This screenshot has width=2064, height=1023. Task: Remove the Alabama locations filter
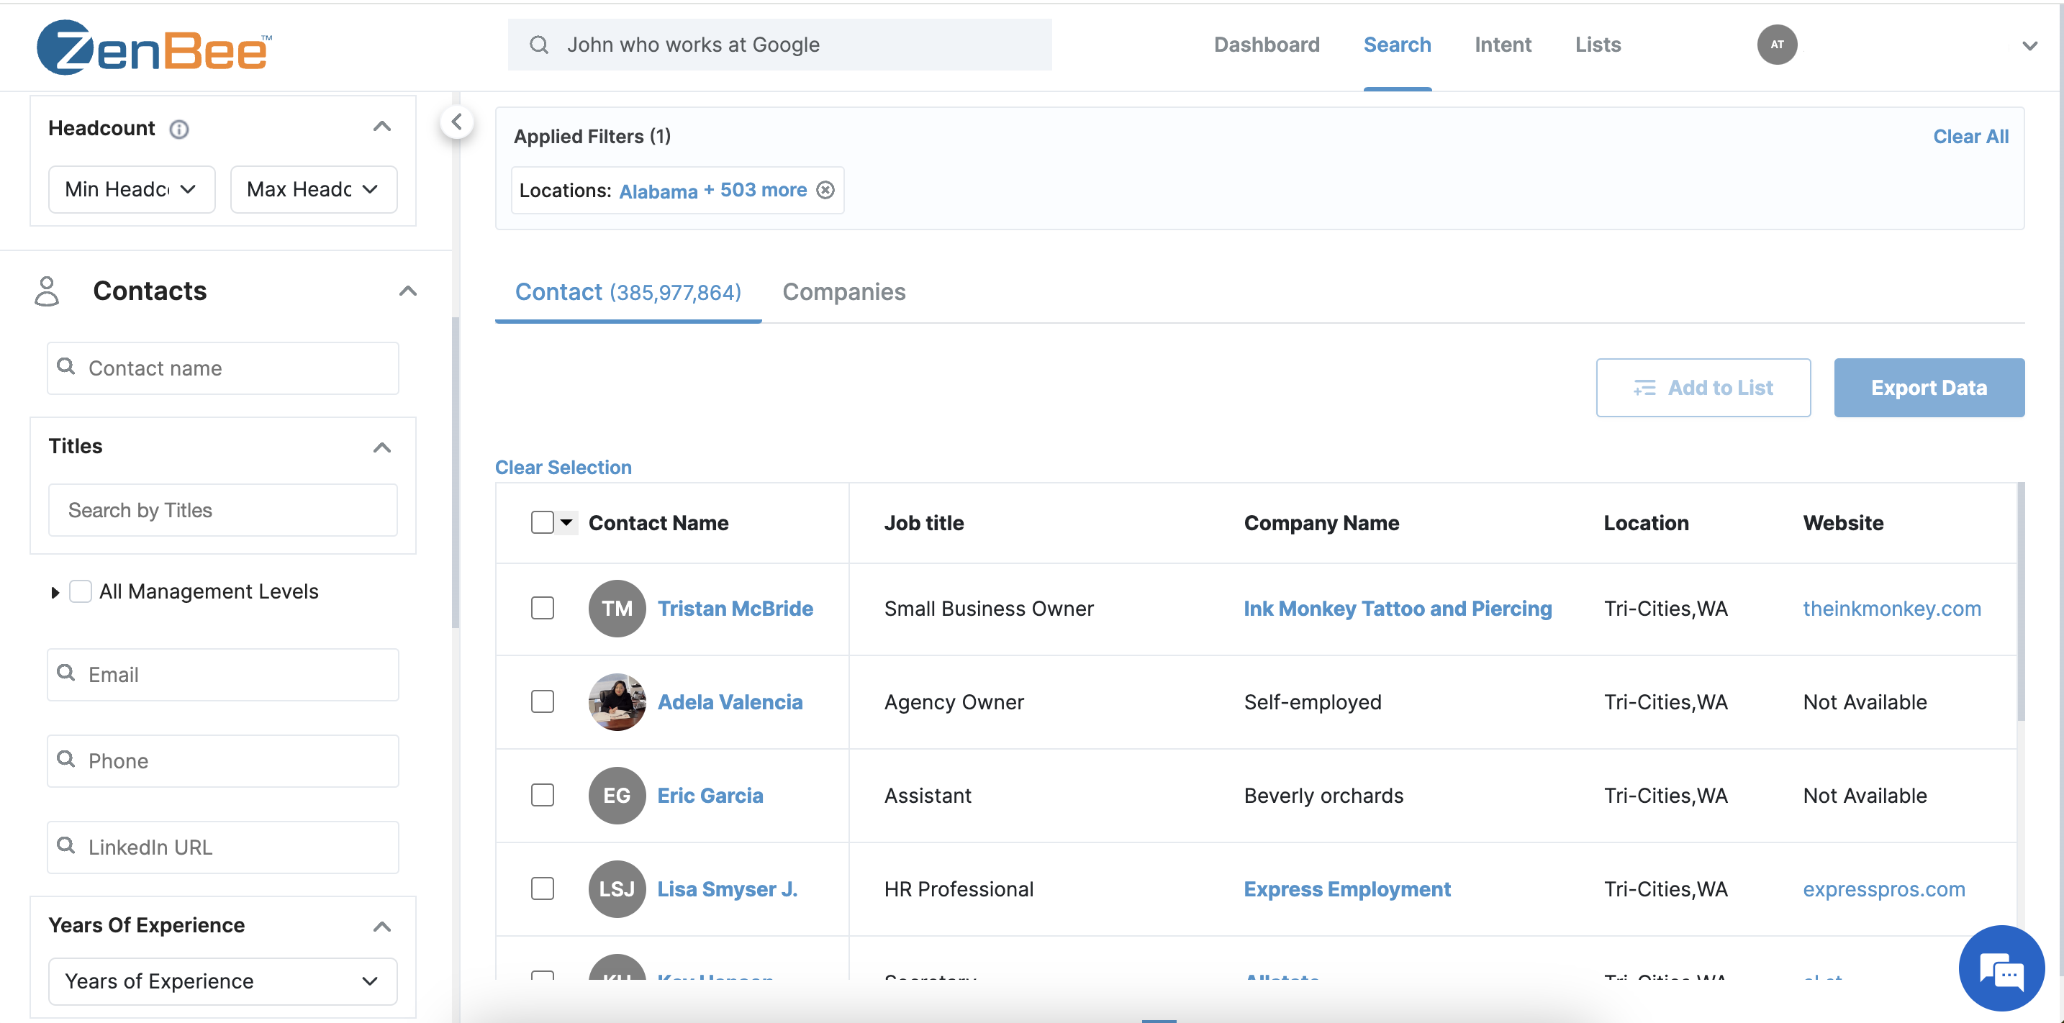coord(825,190)
